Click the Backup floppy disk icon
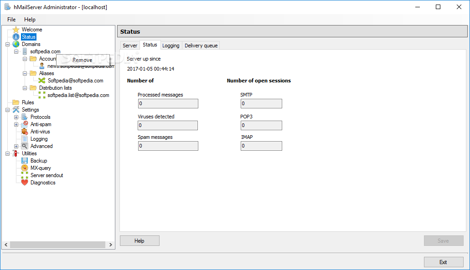The height and width of the screenshot is (270, 470). coord(25,161)
